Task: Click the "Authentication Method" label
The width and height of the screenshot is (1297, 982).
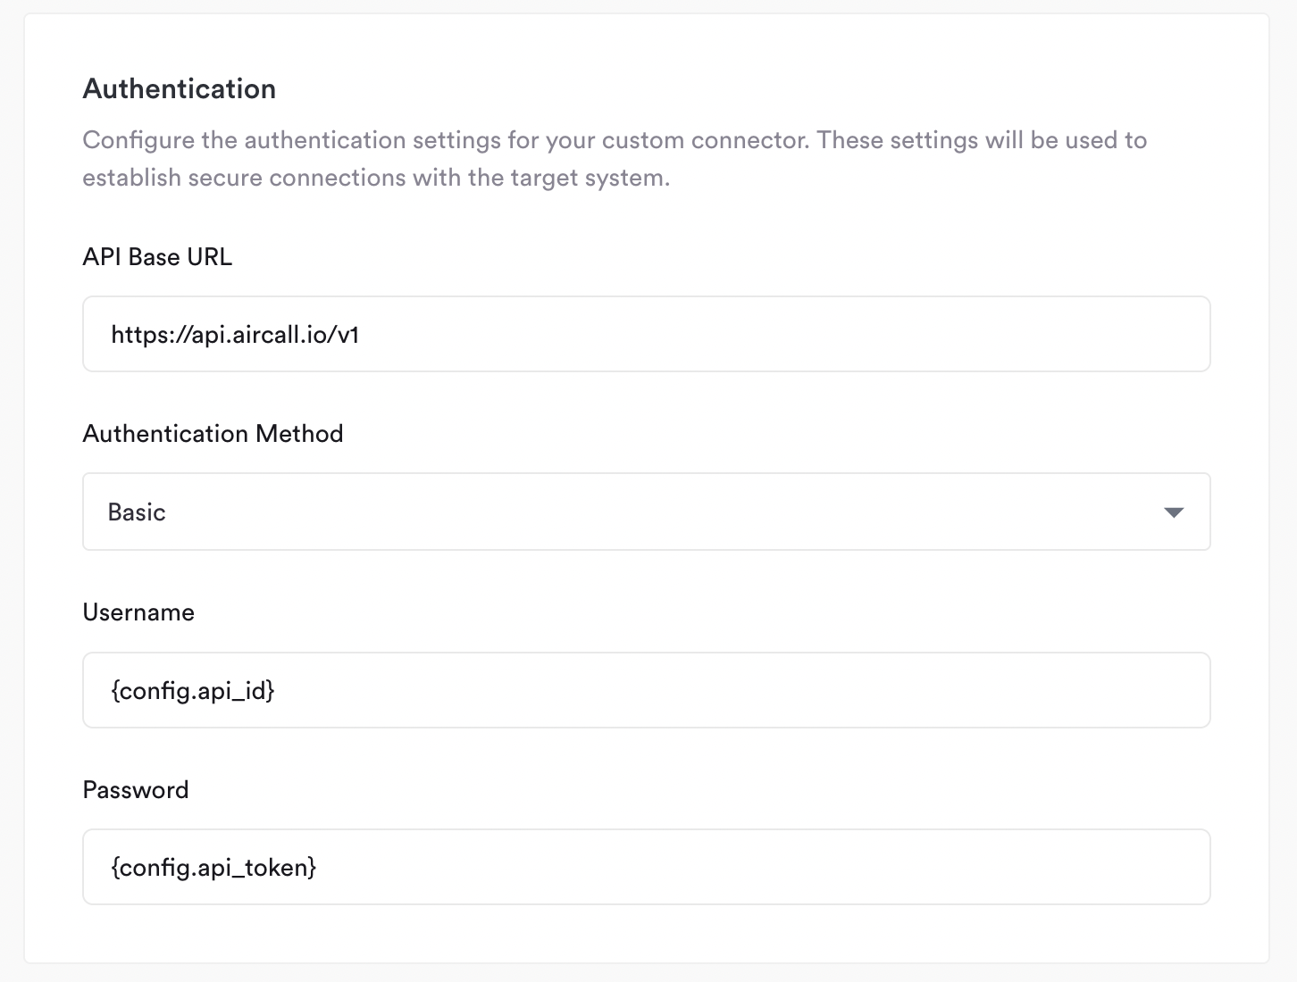Action: tap(213, 434)
